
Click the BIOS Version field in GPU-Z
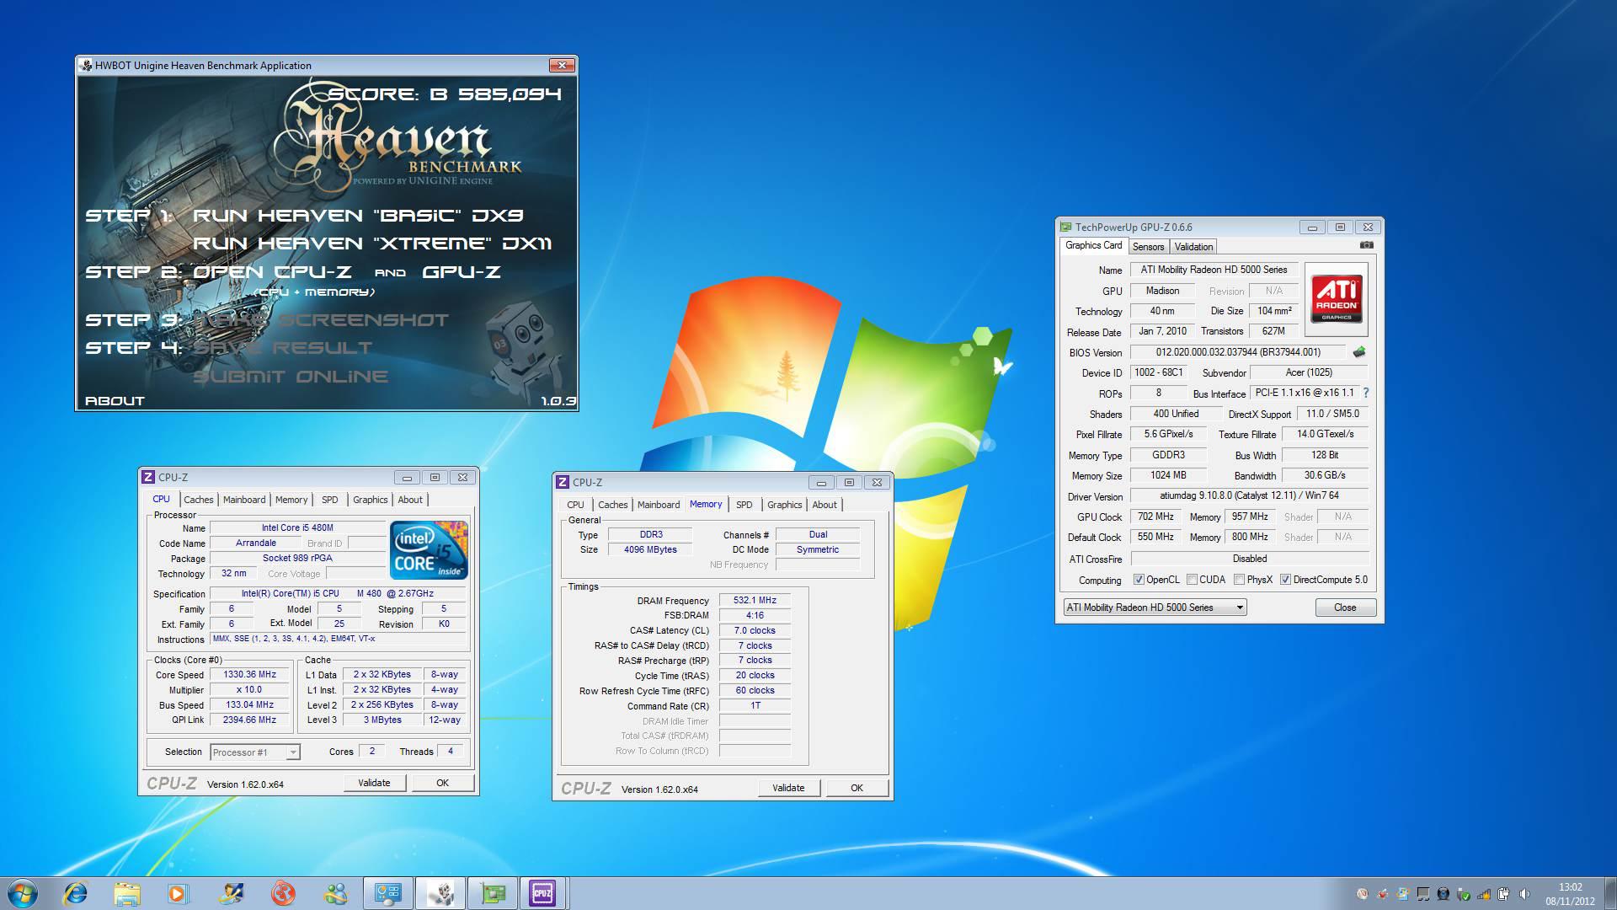coord(1238,352)
